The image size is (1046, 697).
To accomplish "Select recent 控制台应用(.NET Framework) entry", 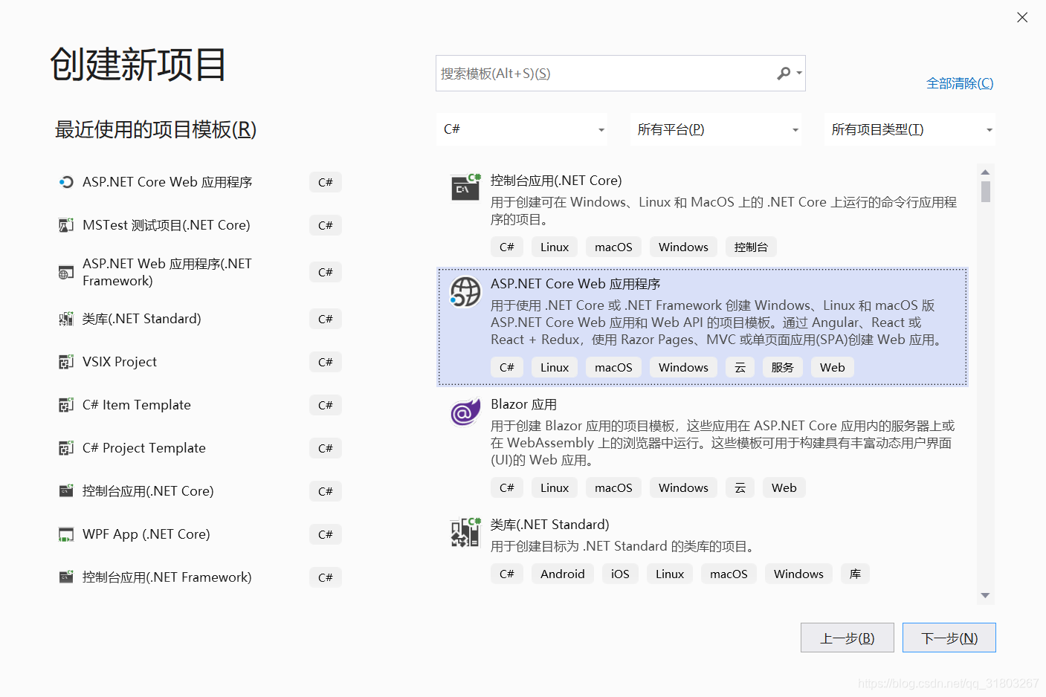I will pyautogui.click(x=167, y=577).
